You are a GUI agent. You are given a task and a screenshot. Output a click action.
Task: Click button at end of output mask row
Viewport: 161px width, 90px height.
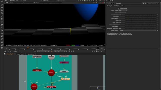157,30
